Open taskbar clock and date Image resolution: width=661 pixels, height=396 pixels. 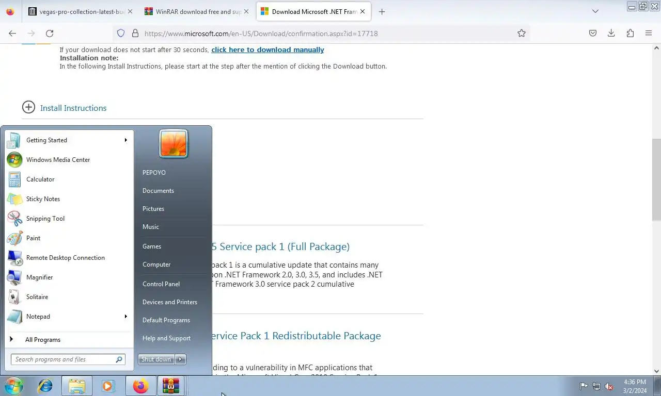635,386
